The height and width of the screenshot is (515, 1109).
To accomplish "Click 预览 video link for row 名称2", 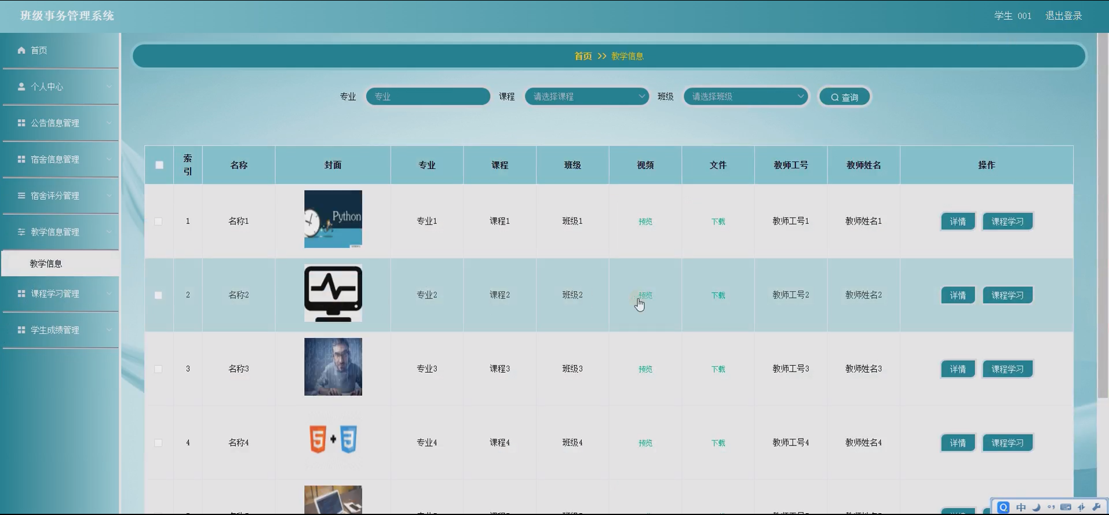I will [x=645, y=295].
